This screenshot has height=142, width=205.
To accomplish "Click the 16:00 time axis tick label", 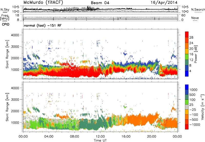I will (126, 137).
